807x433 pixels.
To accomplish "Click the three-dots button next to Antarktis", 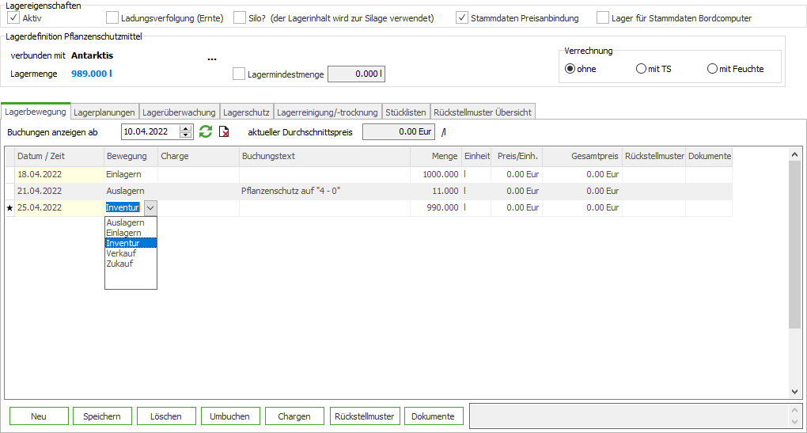I will coord(211,57).
